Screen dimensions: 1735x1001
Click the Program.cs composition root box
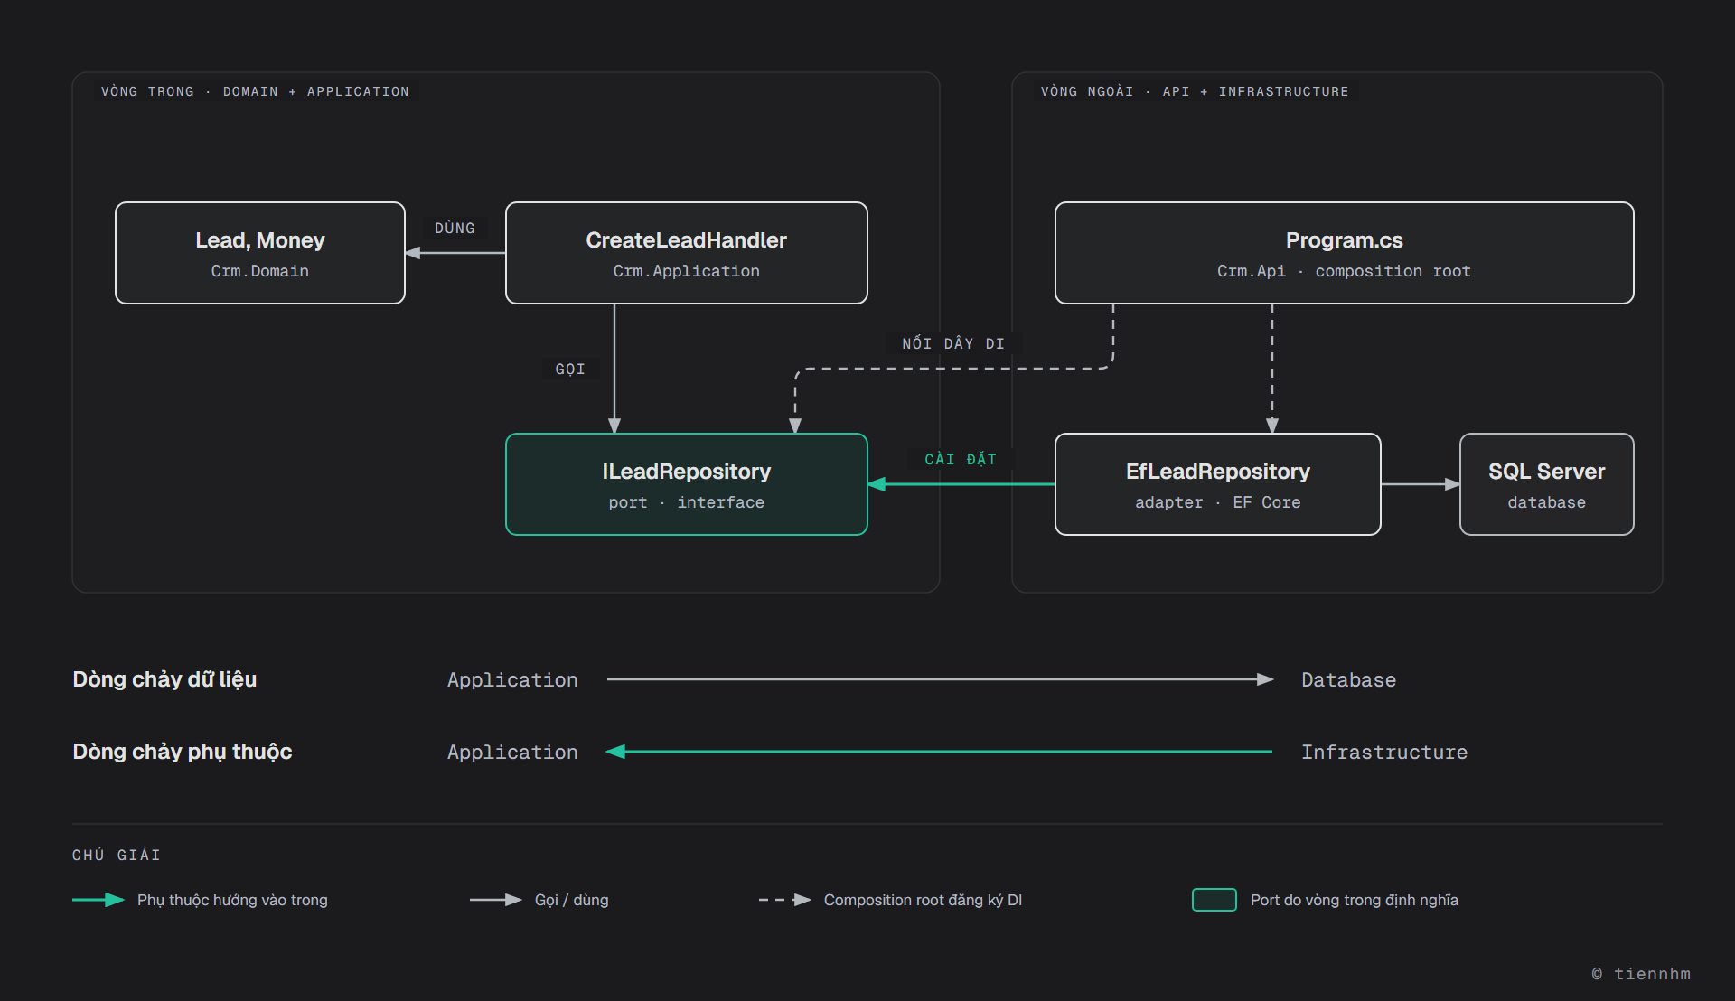(1345, 253)
